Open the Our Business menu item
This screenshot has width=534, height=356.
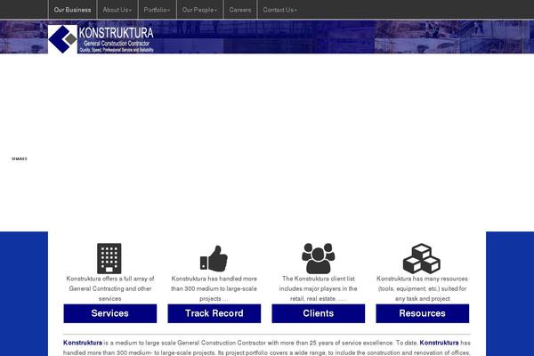pyautogui.click(x=73, y=10)
